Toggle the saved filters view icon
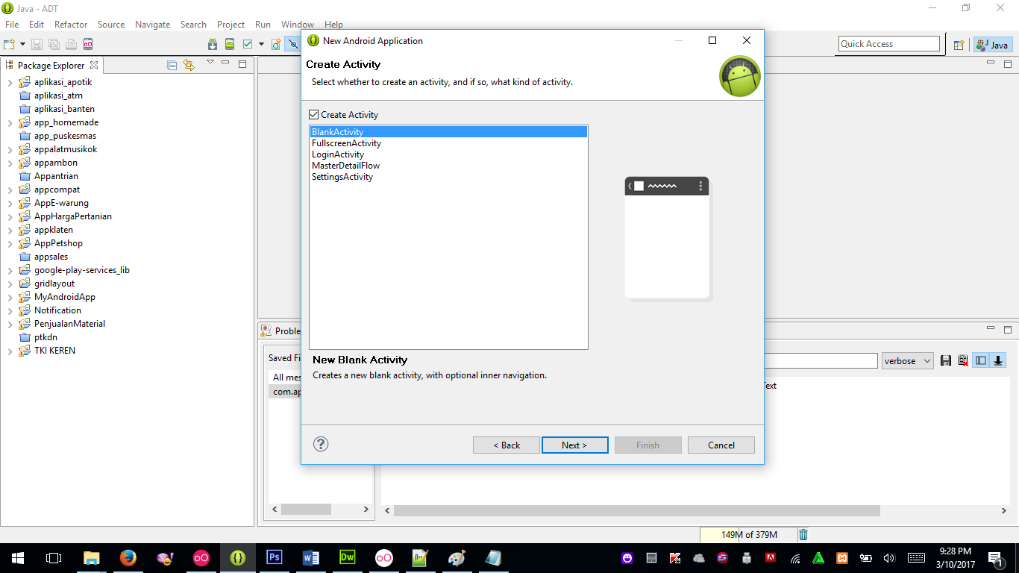 pos(981,361)
